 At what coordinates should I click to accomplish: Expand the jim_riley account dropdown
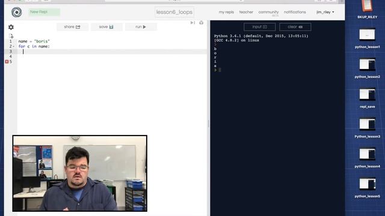pyautogui.click(x=325, y=12)
